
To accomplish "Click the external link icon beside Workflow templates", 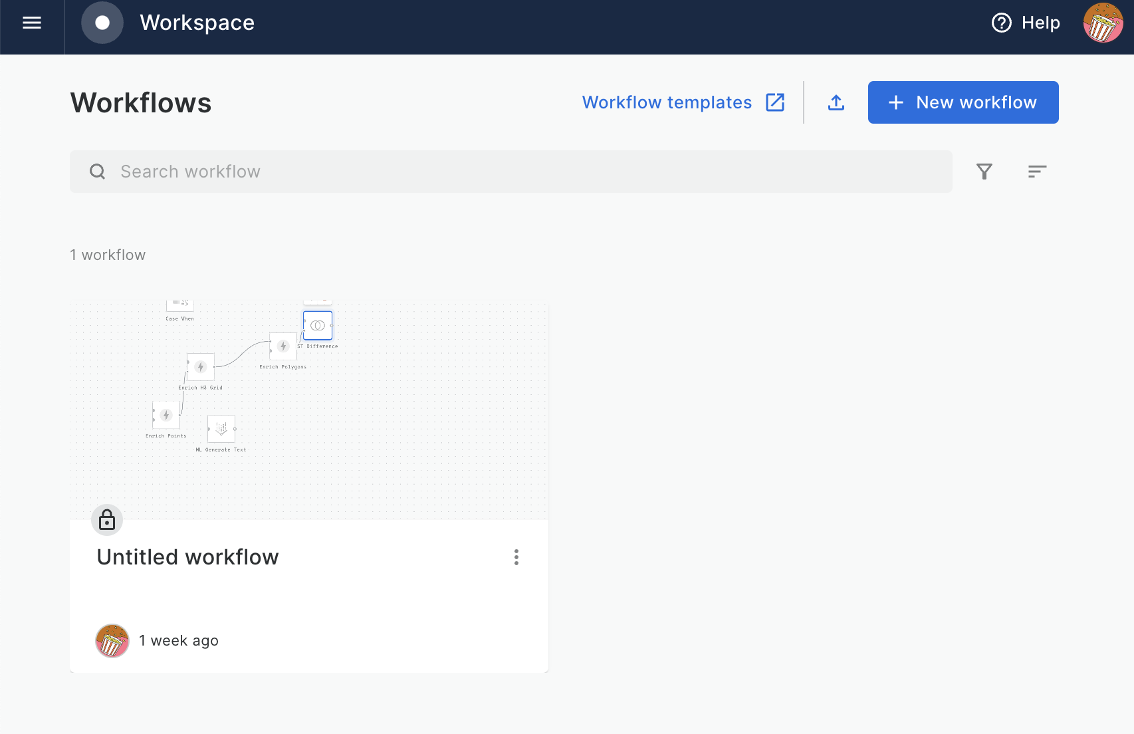I will pos(775,102).
